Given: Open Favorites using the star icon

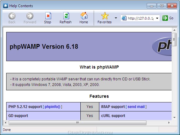Looking at the screenshot, I should tap(105, 16).
